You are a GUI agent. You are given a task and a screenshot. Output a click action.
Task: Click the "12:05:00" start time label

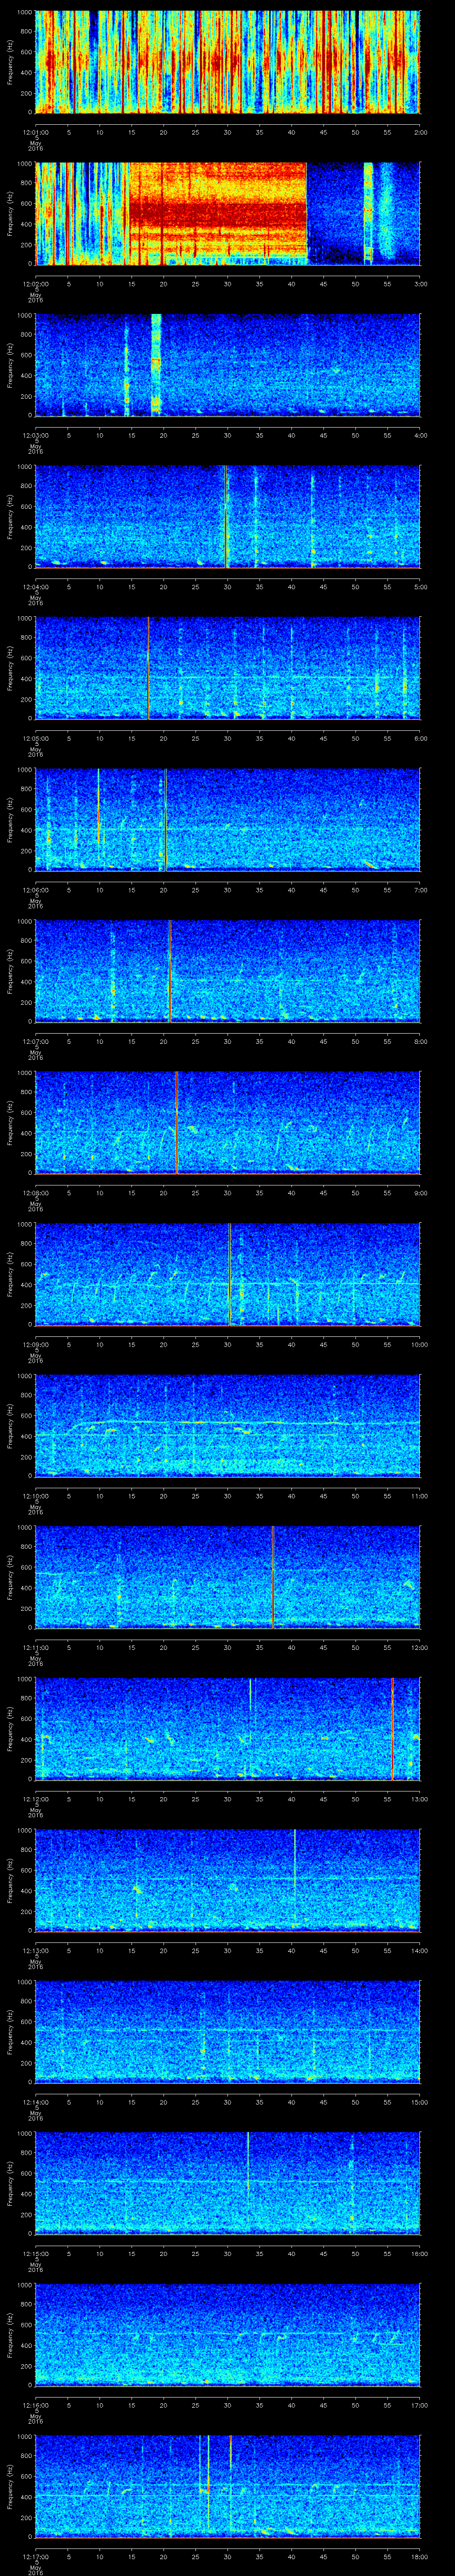[36, 739]
